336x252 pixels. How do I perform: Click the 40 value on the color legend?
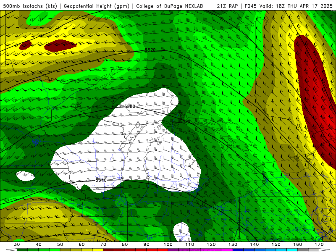pos(38,244)
